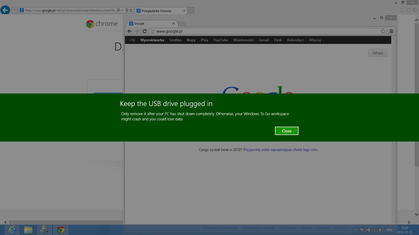Open Dysk in Google navigation bar
This screenshot has height=235, width=419.
(278, 40)
